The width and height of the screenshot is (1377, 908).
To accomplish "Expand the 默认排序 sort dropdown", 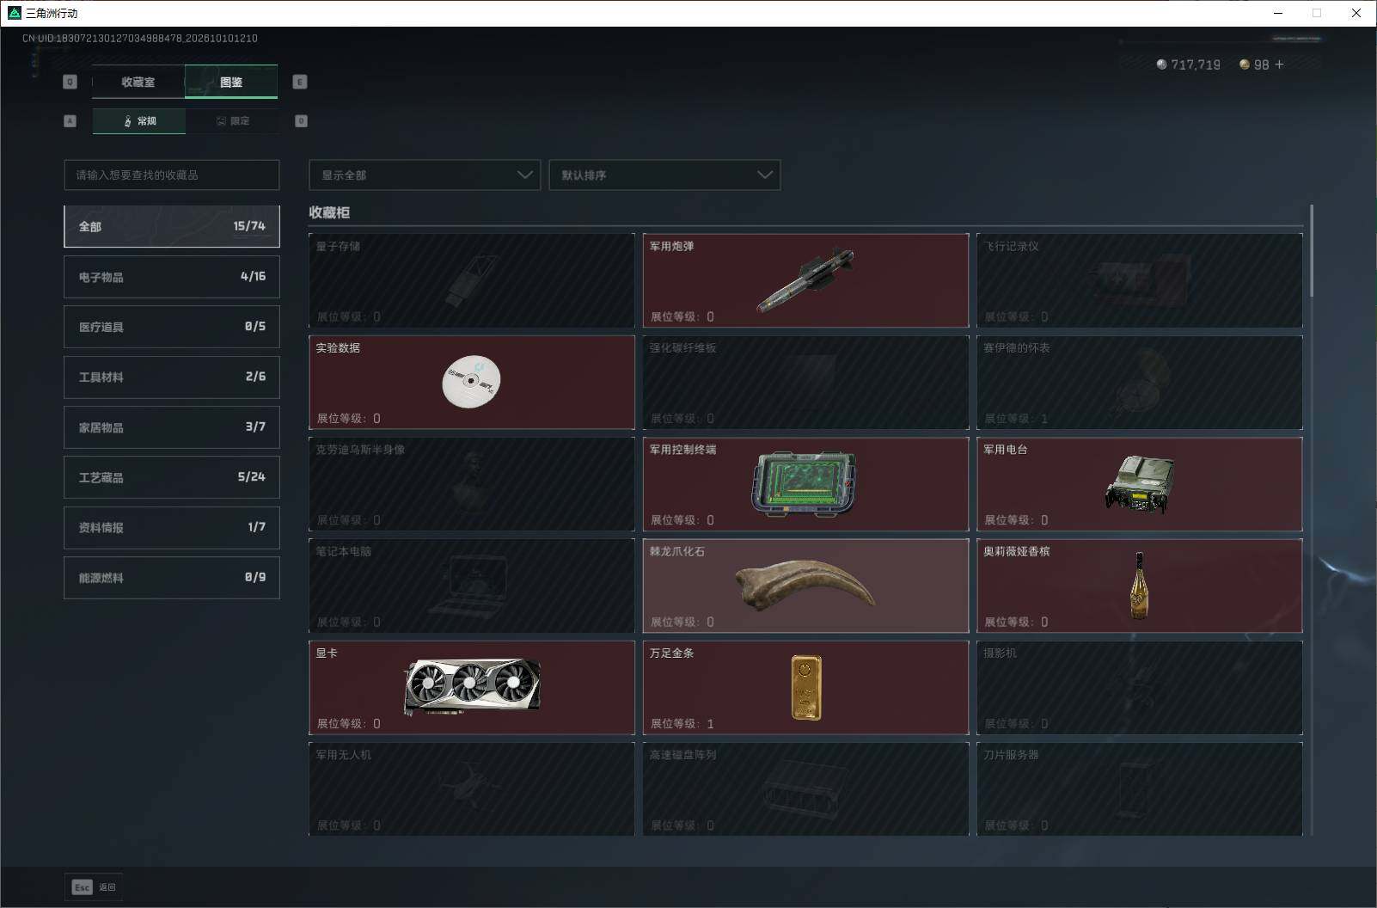I will 664,175.
